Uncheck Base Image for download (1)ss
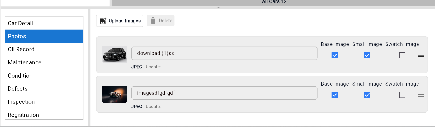The image size is (435, 127). 335,55
